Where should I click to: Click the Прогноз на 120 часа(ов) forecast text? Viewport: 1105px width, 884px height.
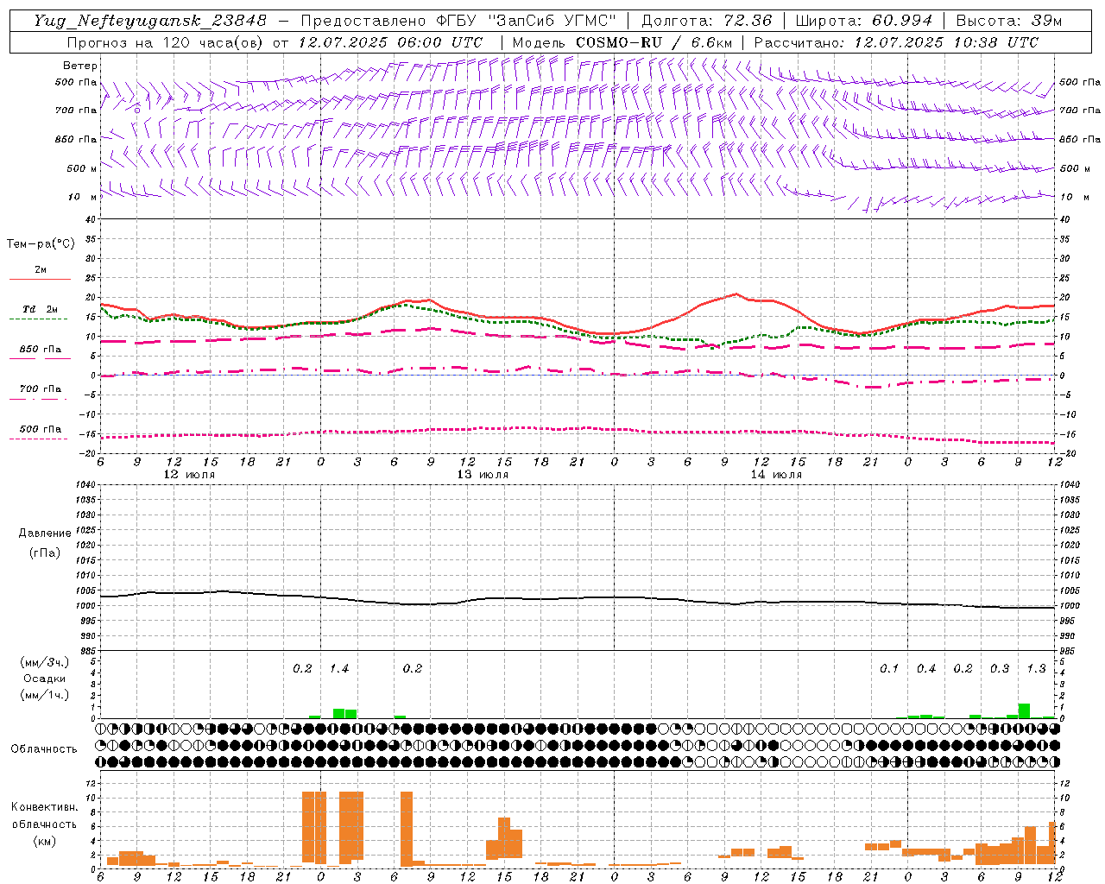(166, 42)
